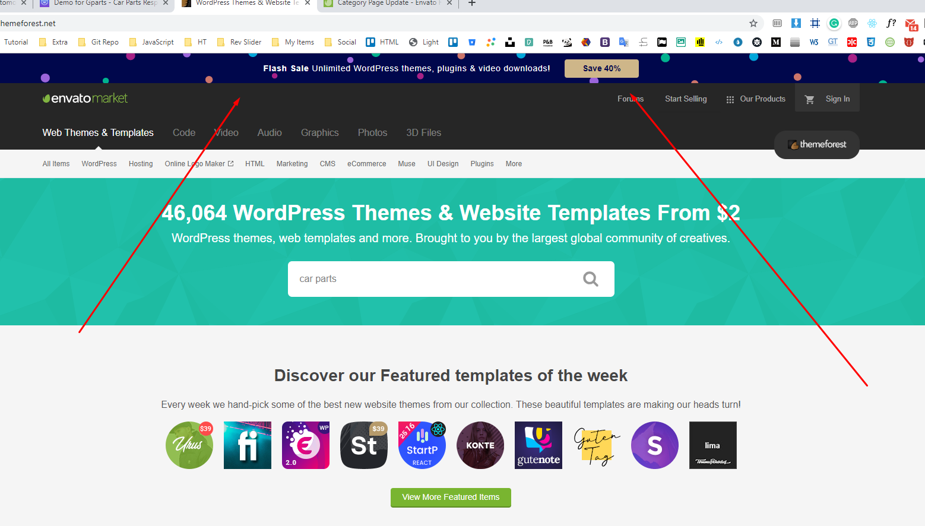Image resolution: width=925 pixels, height=526 pixels.
Task: Open the Rev Slider bookmark folder
Action: (239, 42)
